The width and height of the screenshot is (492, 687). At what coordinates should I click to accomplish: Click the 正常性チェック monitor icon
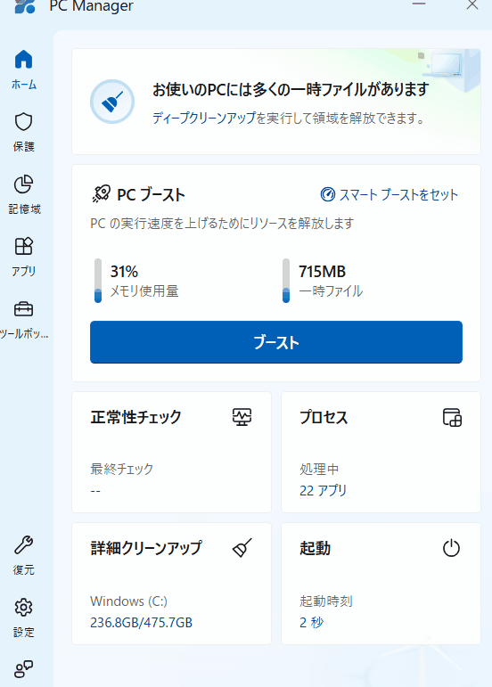click(x=242, y=417)
